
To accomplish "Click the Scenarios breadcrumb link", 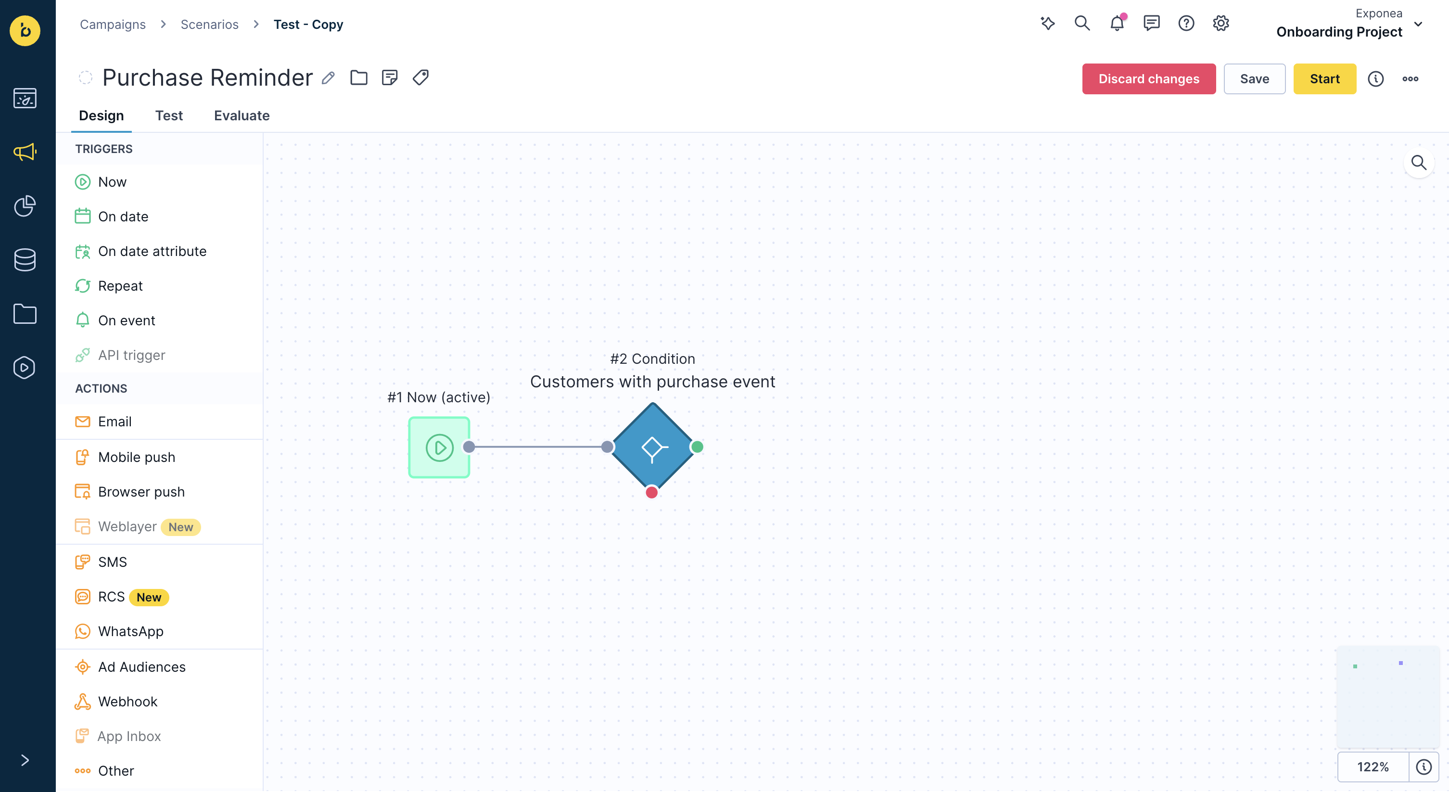I will pos(209,24).
